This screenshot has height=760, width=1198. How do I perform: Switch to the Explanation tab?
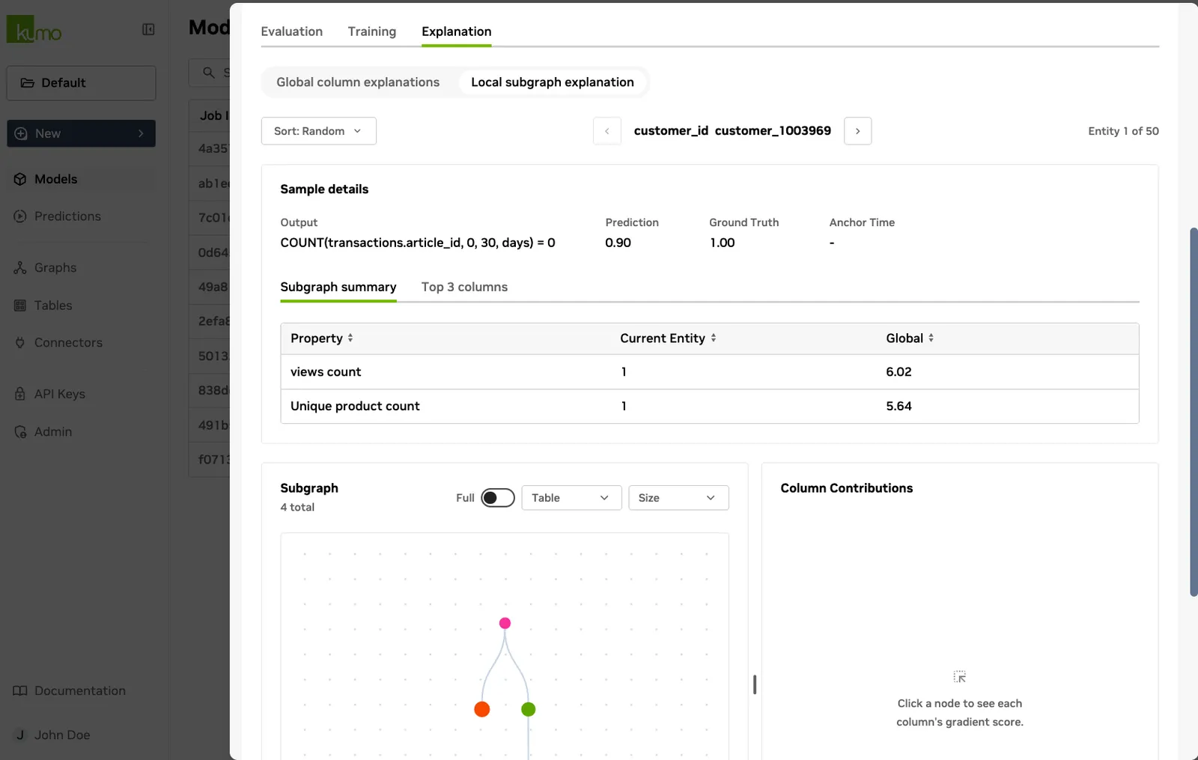click(x=457, y=31)
